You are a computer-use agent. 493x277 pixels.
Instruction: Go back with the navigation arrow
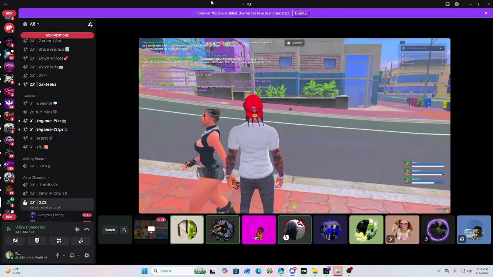click(6, 4)
